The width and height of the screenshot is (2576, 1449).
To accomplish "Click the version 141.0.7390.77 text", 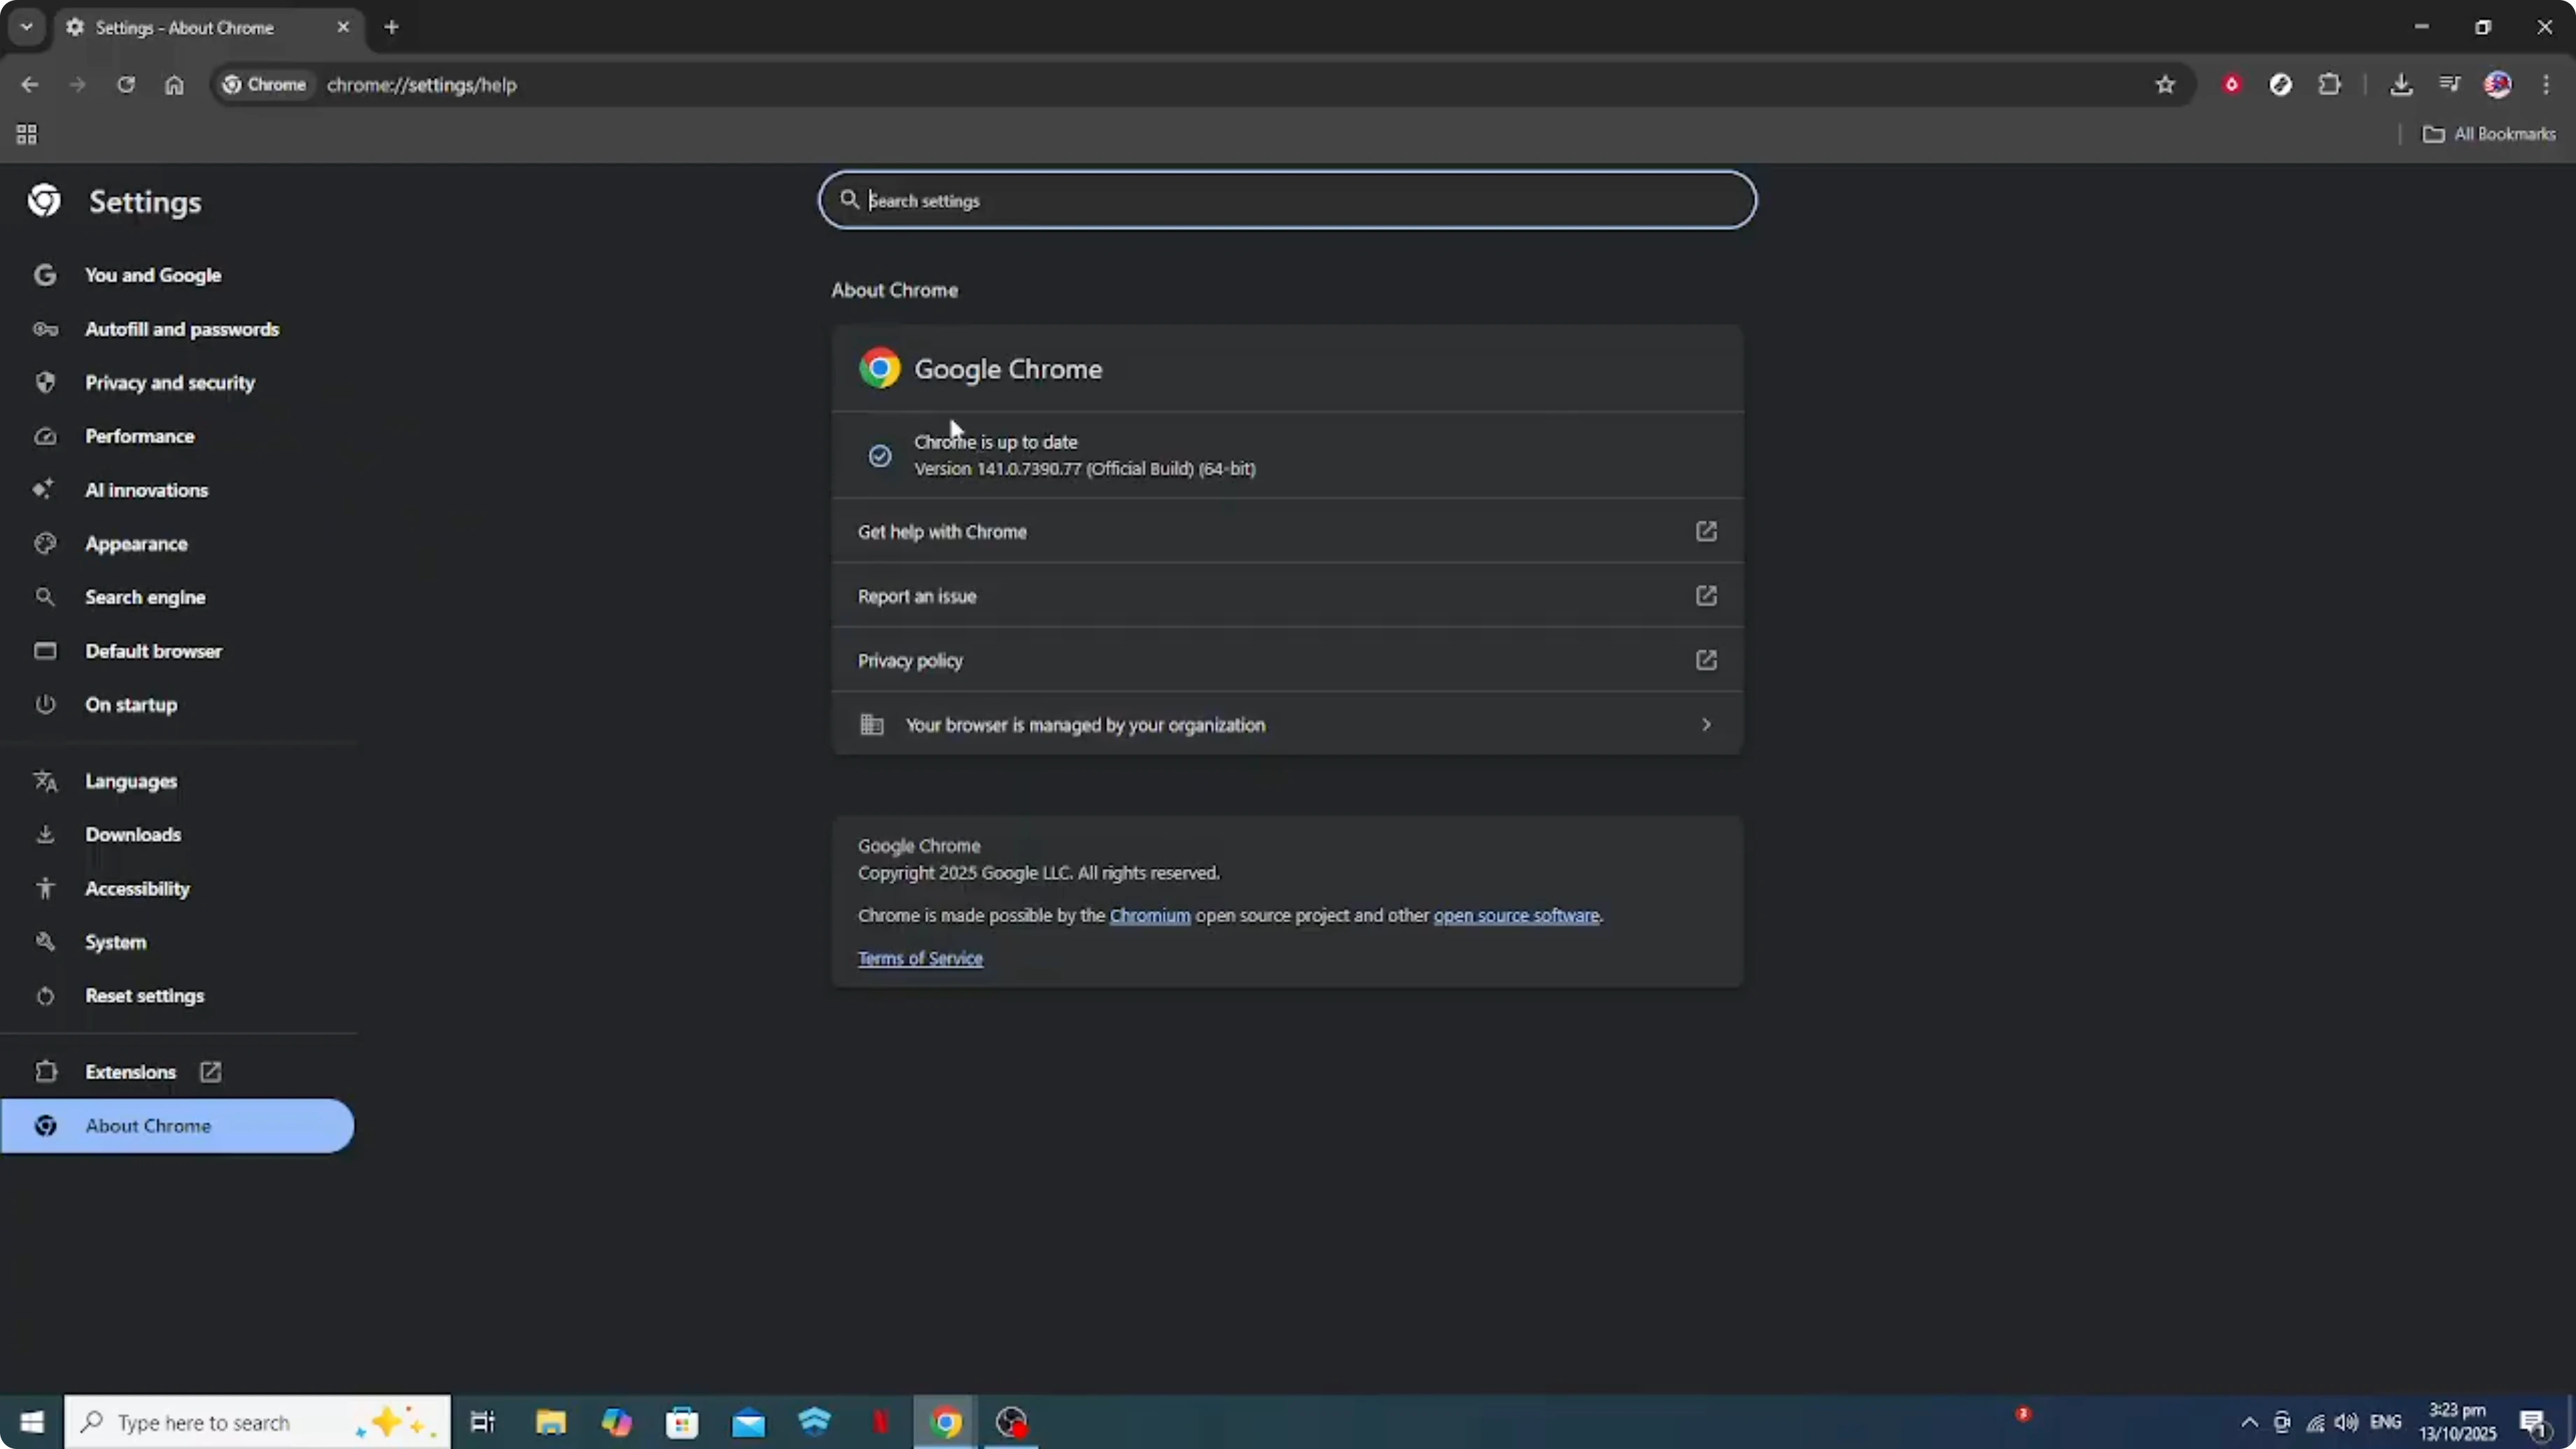I will point(1084,469).
